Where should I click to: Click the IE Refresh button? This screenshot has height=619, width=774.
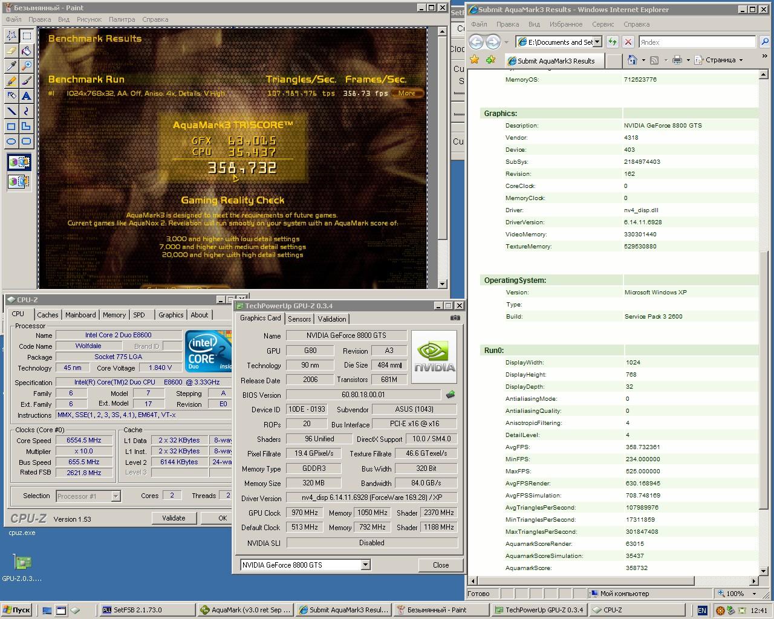point(613,42)
